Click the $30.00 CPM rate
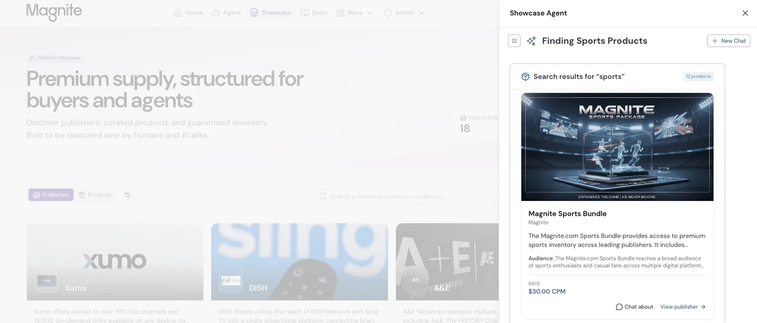Screen dimensions: 757x323 click(547, 292)
